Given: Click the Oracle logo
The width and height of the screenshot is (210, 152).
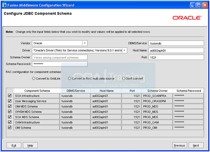Looking at the screenshot, I should [x=187, y=18].
